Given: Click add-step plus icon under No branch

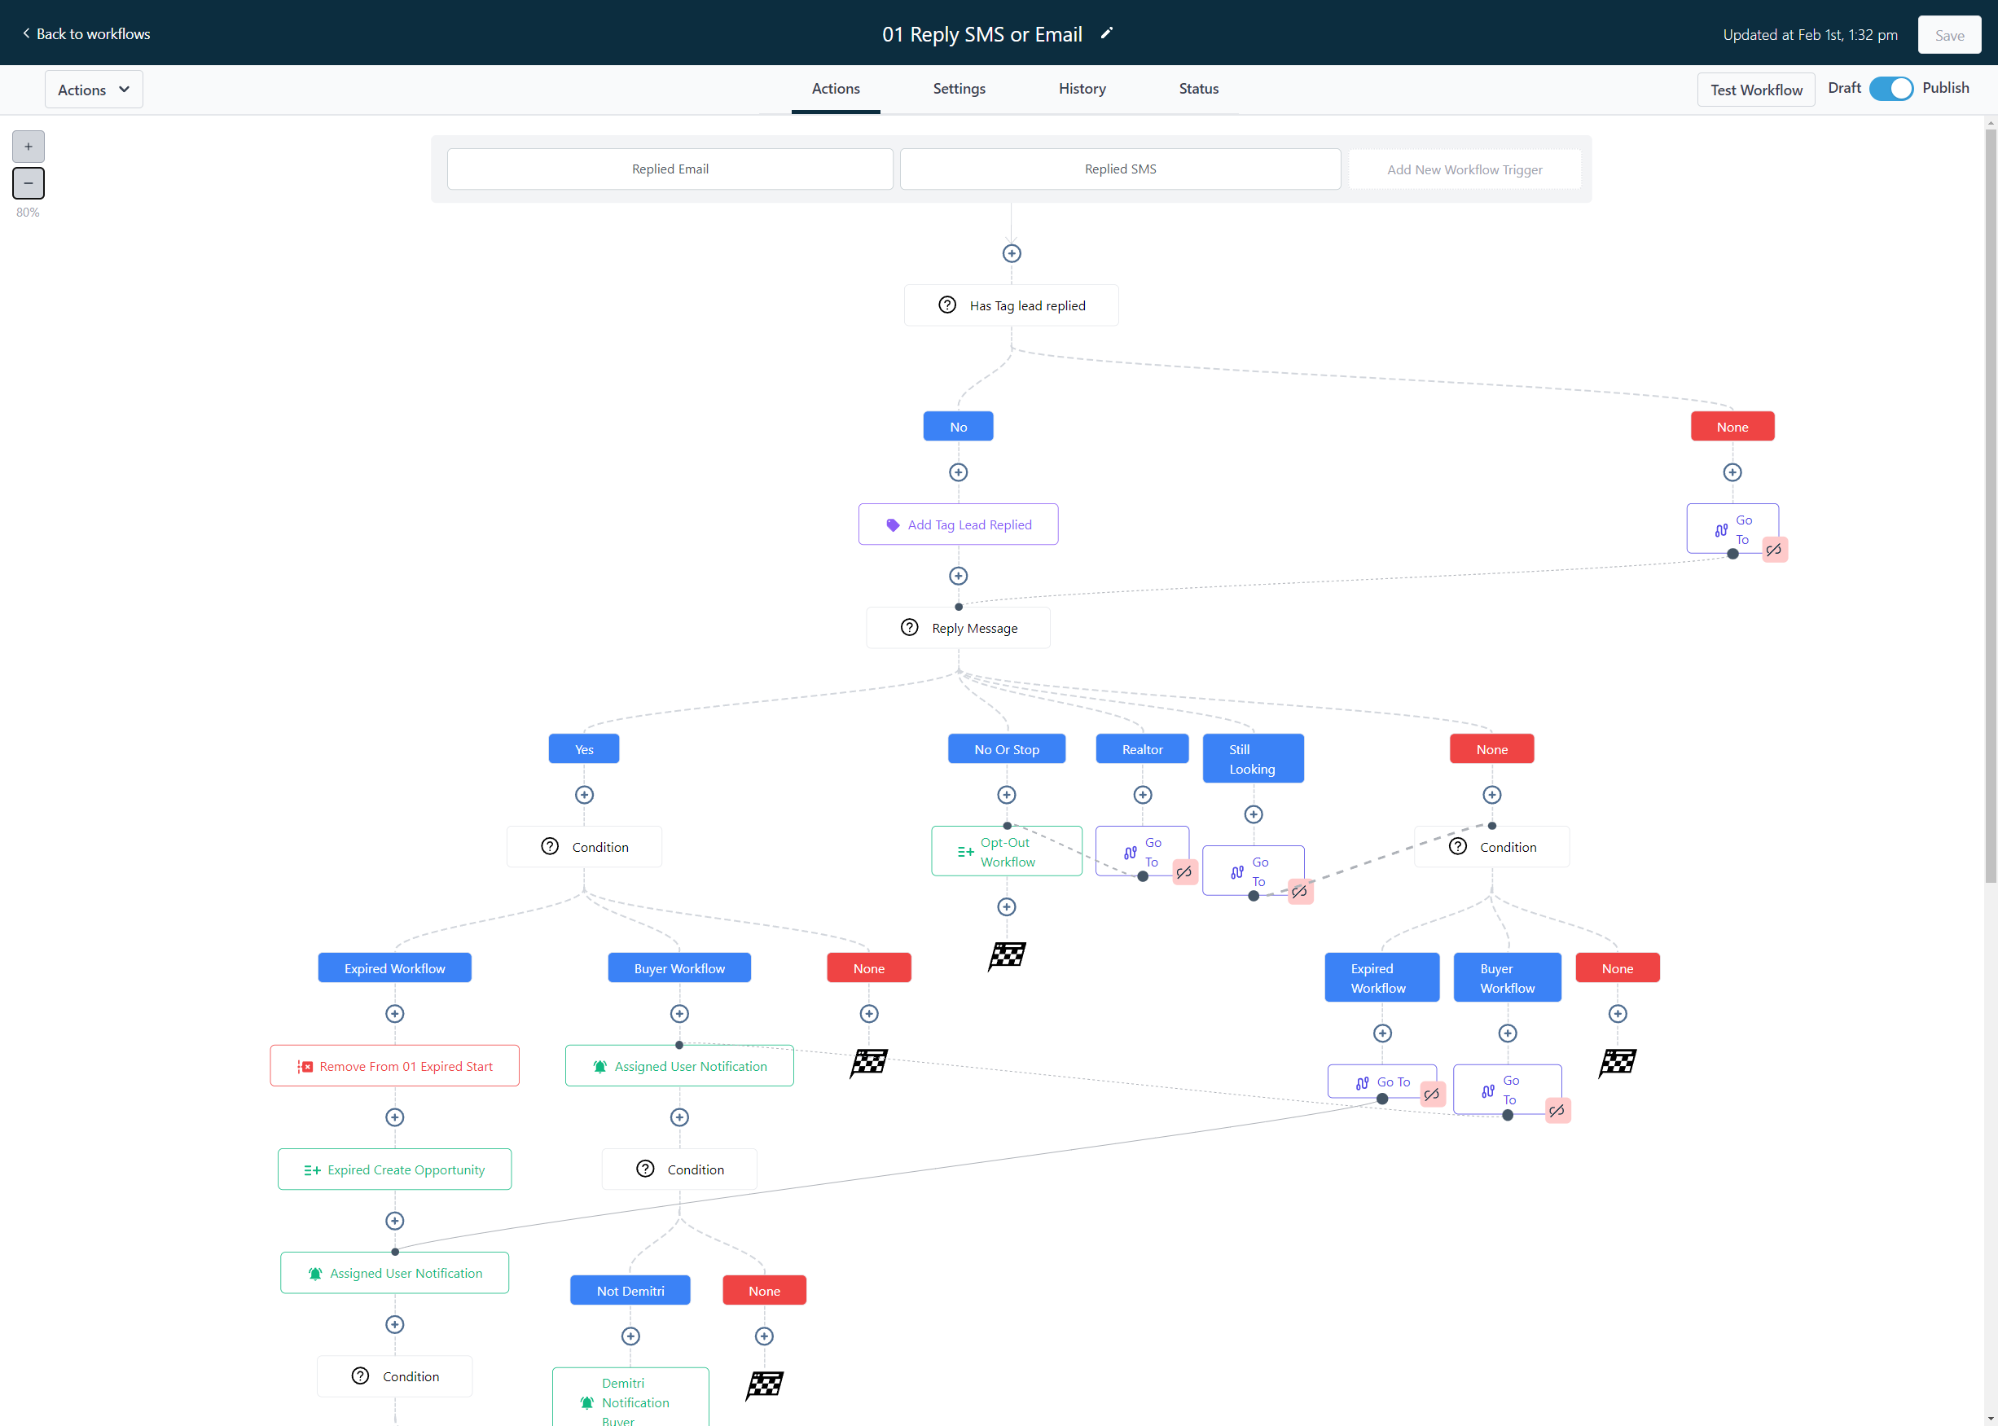Looking at the screenshot, I should coord(958,472).
